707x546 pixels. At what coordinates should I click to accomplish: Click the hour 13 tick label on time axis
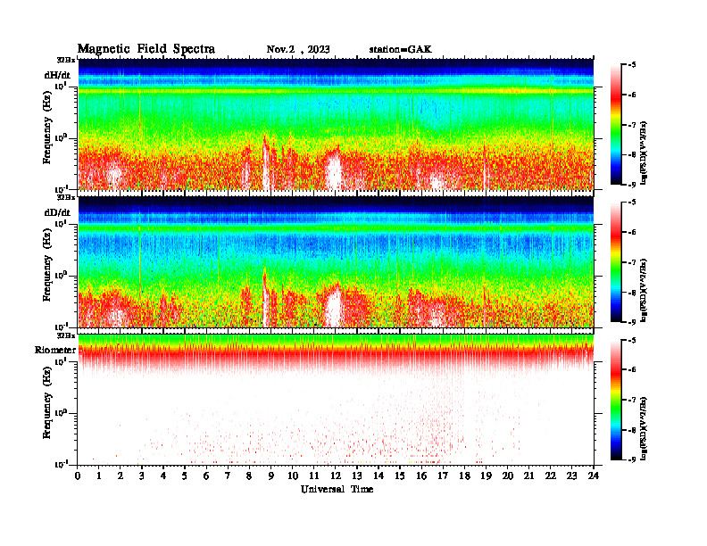tap(357, 476)
